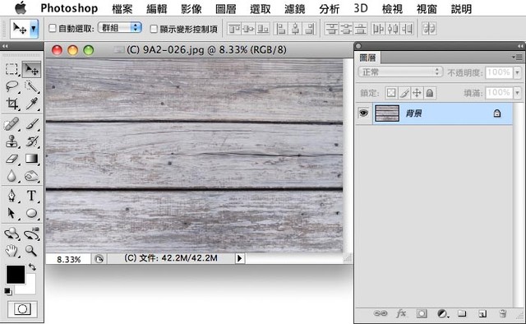Open the 群組 auto-select dropdown
The height and width of the screenshot is (324, 526).
pyautogui.click(x=120, y=27)
